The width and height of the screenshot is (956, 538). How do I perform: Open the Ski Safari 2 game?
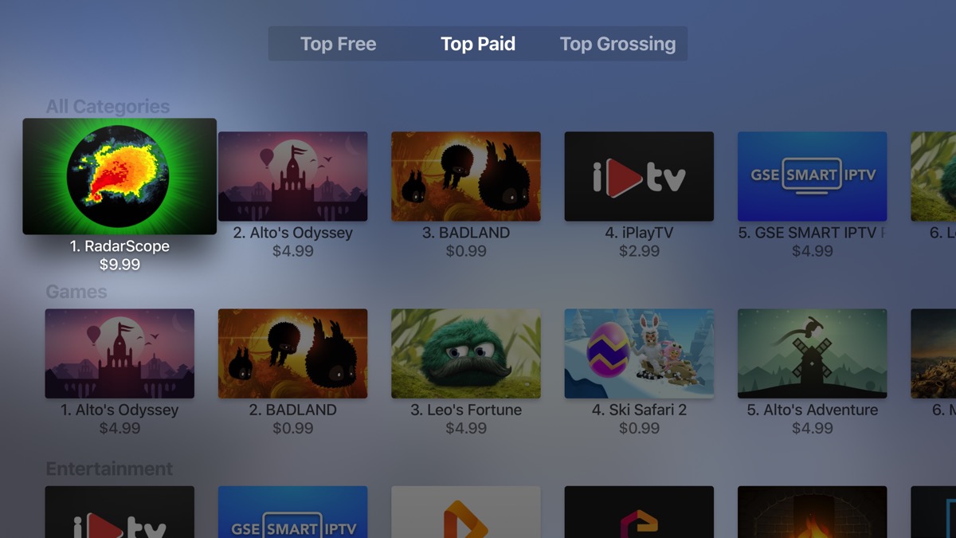[639, 354]
